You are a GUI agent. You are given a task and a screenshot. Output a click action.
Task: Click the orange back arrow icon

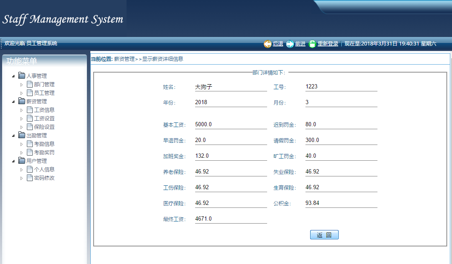click(268, 44)
